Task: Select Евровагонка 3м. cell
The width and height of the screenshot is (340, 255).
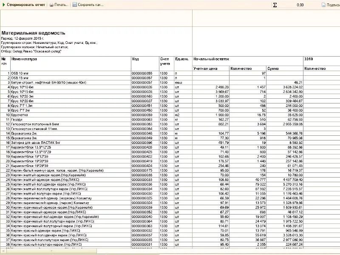Action: (x=71, y=138)
